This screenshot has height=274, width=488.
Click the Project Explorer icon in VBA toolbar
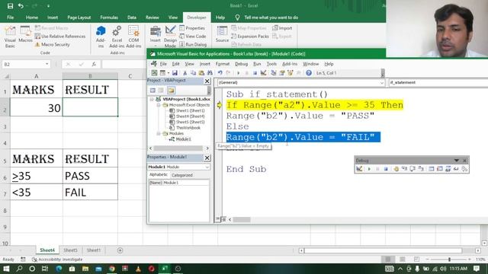[274, 73]
